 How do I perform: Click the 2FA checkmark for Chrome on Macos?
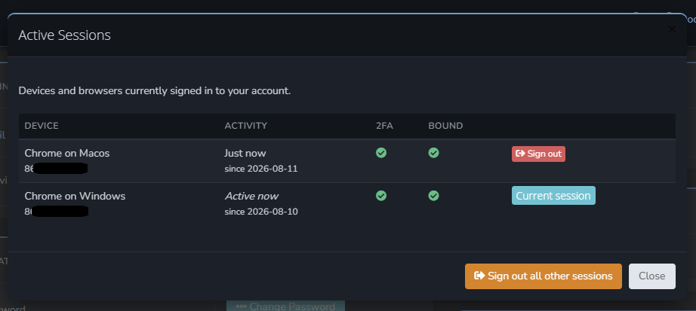381,153
